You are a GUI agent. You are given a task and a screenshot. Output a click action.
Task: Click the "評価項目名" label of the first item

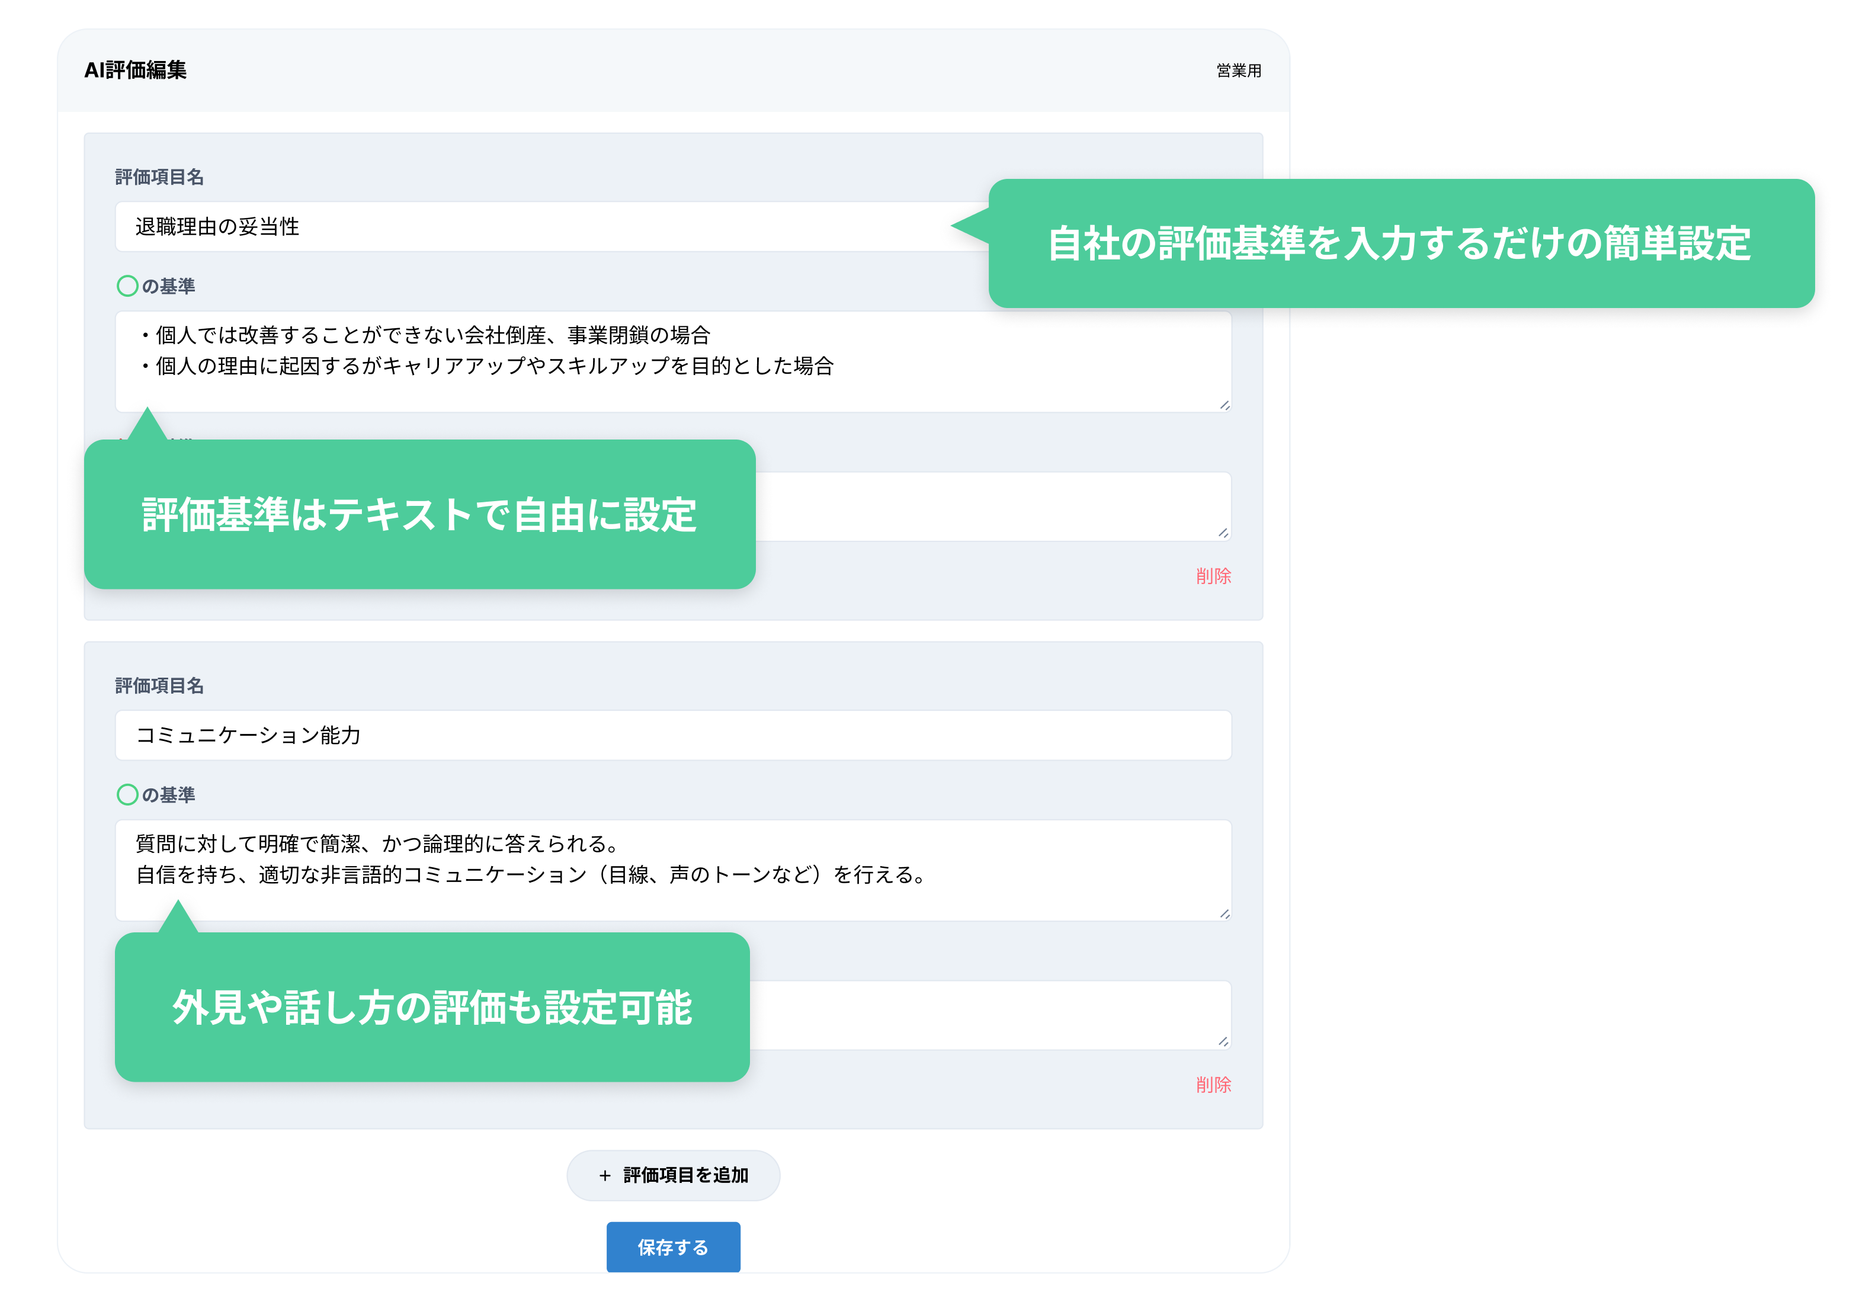point(161,178)
